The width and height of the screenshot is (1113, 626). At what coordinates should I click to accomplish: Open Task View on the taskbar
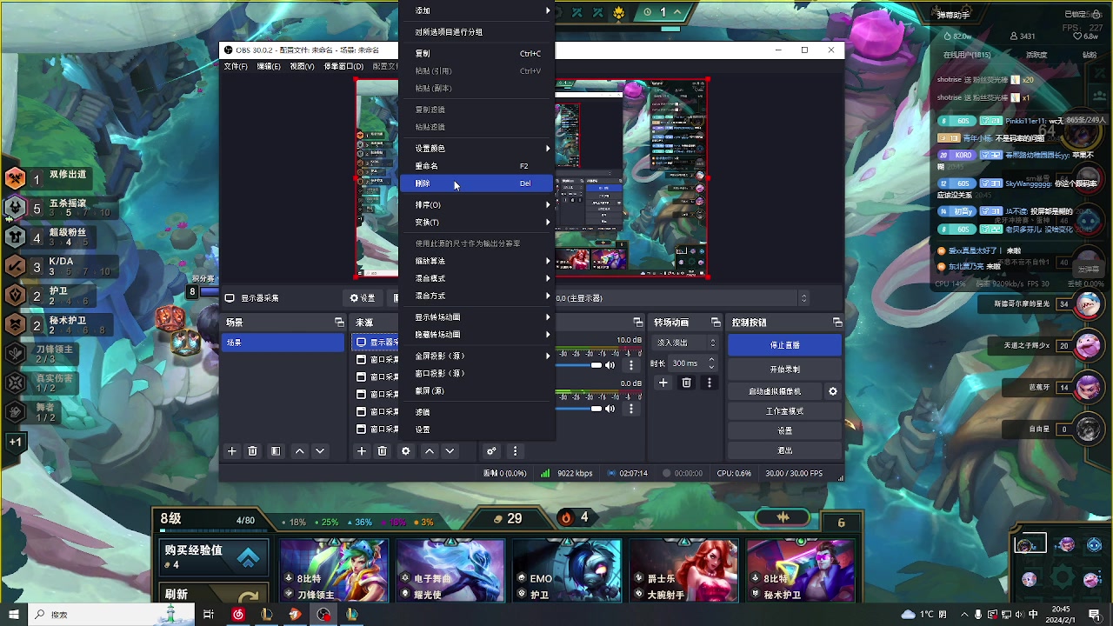(209, 615)
